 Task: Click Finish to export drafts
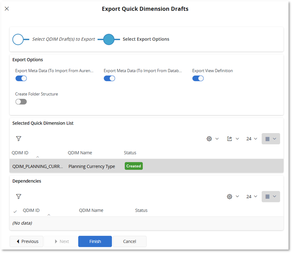[95, 241]
